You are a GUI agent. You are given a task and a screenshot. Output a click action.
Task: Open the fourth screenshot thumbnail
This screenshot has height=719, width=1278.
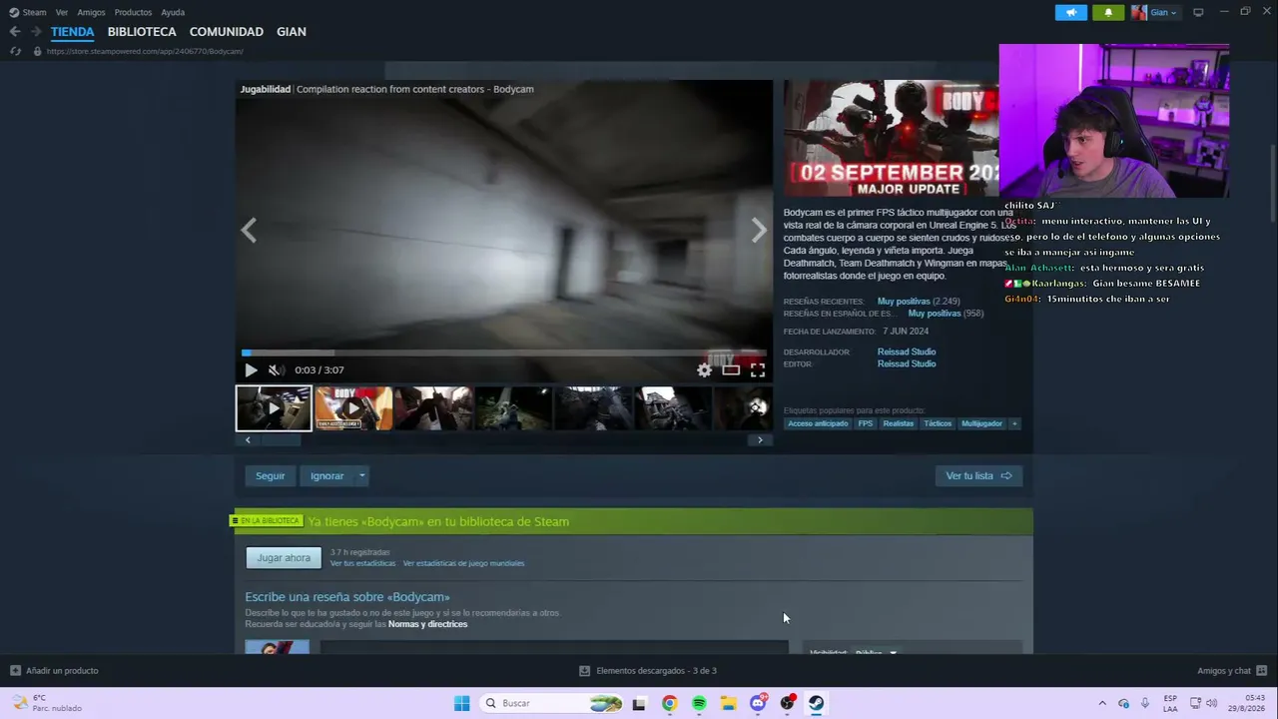point(513,408)
